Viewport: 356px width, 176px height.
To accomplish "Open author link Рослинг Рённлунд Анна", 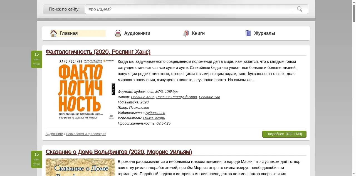I will click(x=177, y=97).
